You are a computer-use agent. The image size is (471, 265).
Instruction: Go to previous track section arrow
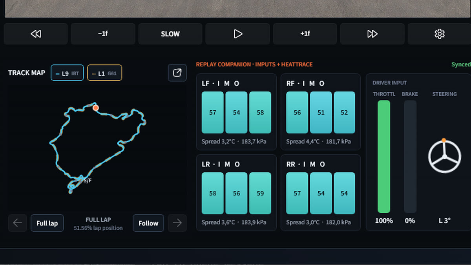coord(17,223)
